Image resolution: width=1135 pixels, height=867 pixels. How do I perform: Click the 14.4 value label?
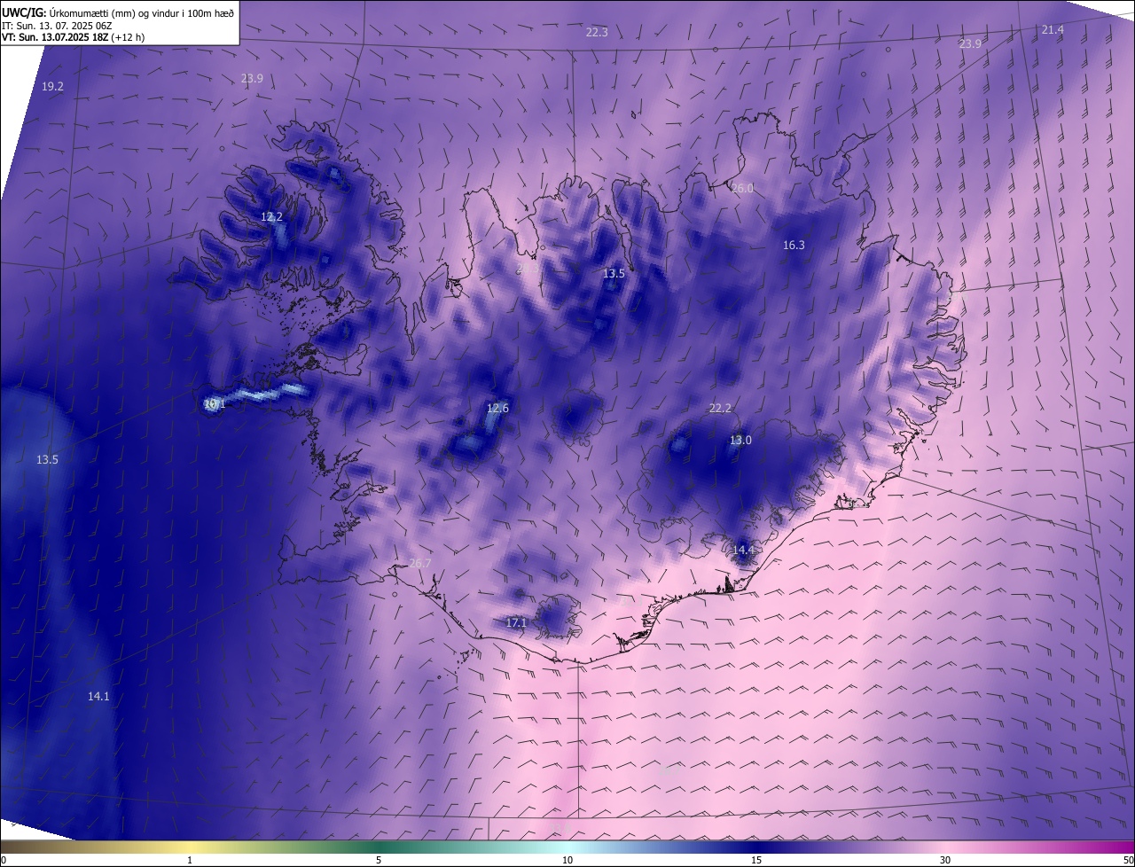pyautogui.click(x=743, y=551)
